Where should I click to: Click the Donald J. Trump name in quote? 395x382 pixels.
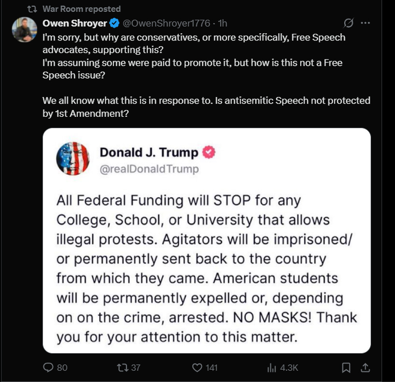(149, 152)
